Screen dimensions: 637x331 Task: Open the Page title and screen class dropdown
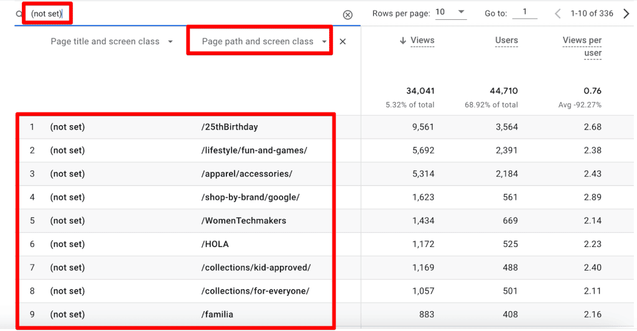pos(112,42)
